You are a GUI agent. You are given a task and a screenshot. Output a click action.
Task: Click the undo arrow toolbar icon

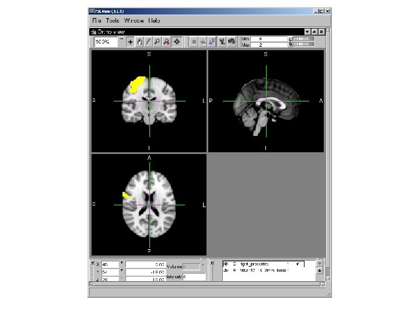[x=203, y=42]
